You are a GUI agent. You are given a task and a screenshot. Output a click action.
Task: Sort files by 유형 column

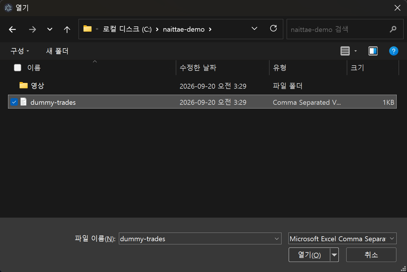[x=279, y=68]
